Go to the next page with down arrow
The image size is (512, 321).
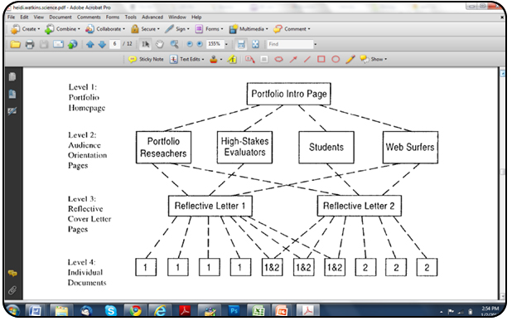pyautogui.click(x=102, y=44)
